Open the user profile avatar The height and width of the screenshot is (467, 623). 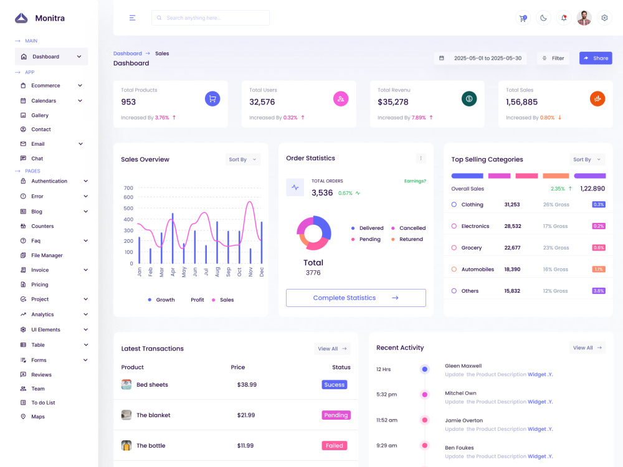584,18
